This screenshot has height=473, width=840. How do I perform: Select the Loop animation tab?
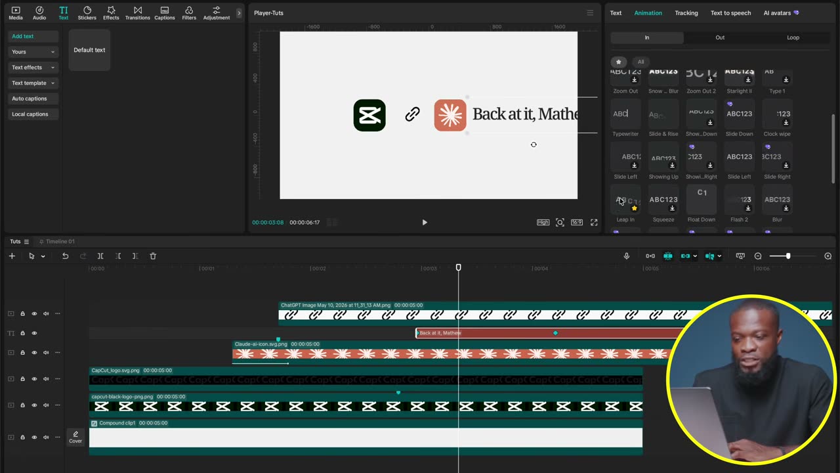point(793,37)
